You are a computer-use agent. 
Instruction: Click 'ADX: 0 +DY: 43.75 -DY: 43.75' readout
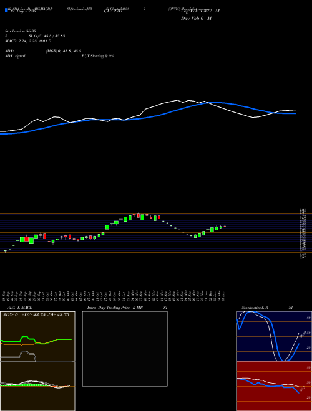tap(36, 315)
